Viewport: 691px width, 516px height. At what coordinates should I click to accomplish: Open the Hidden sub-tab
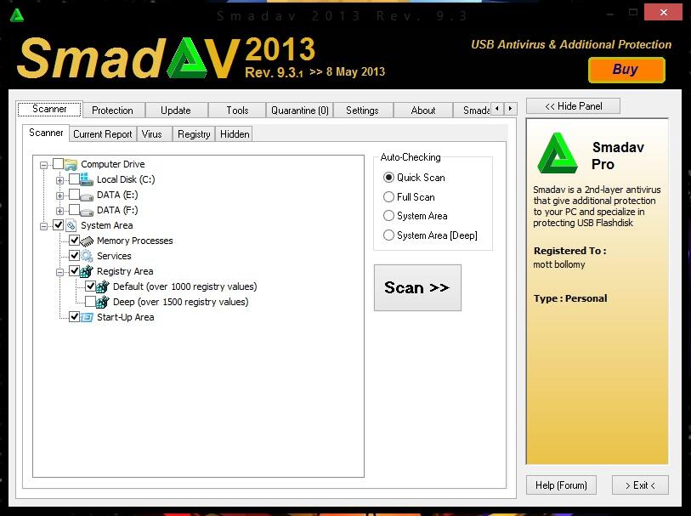click(x=235, y=134)
